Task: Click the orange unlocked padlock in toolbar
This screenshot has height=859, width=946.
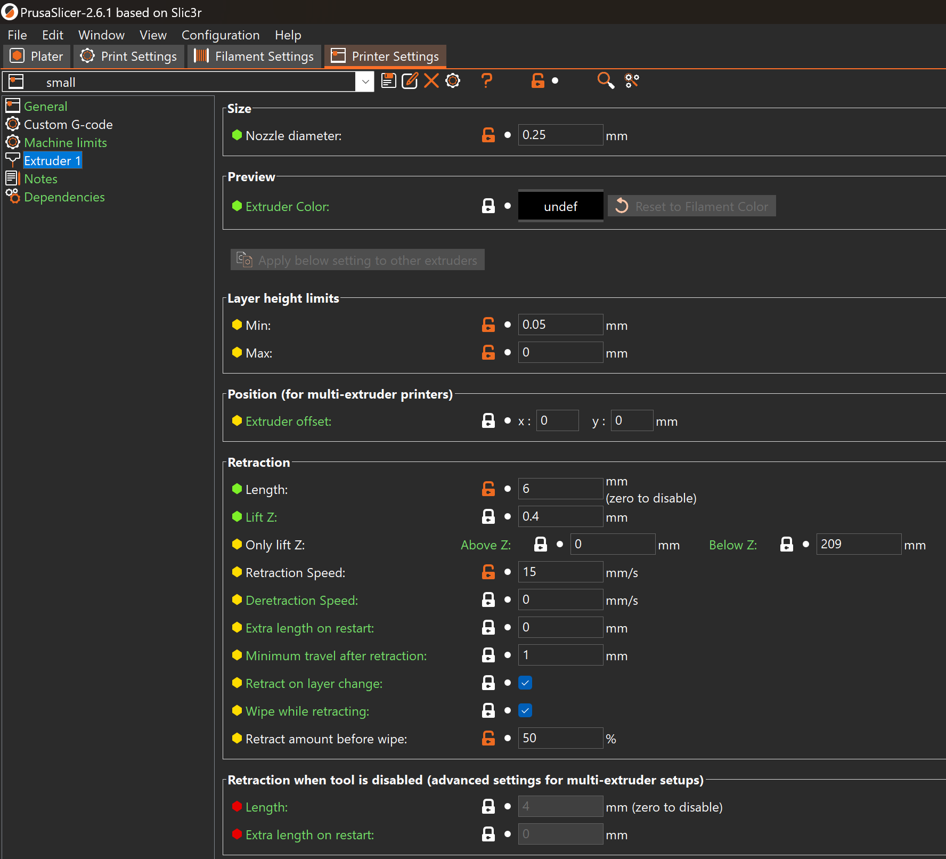Action: (538, 81)
